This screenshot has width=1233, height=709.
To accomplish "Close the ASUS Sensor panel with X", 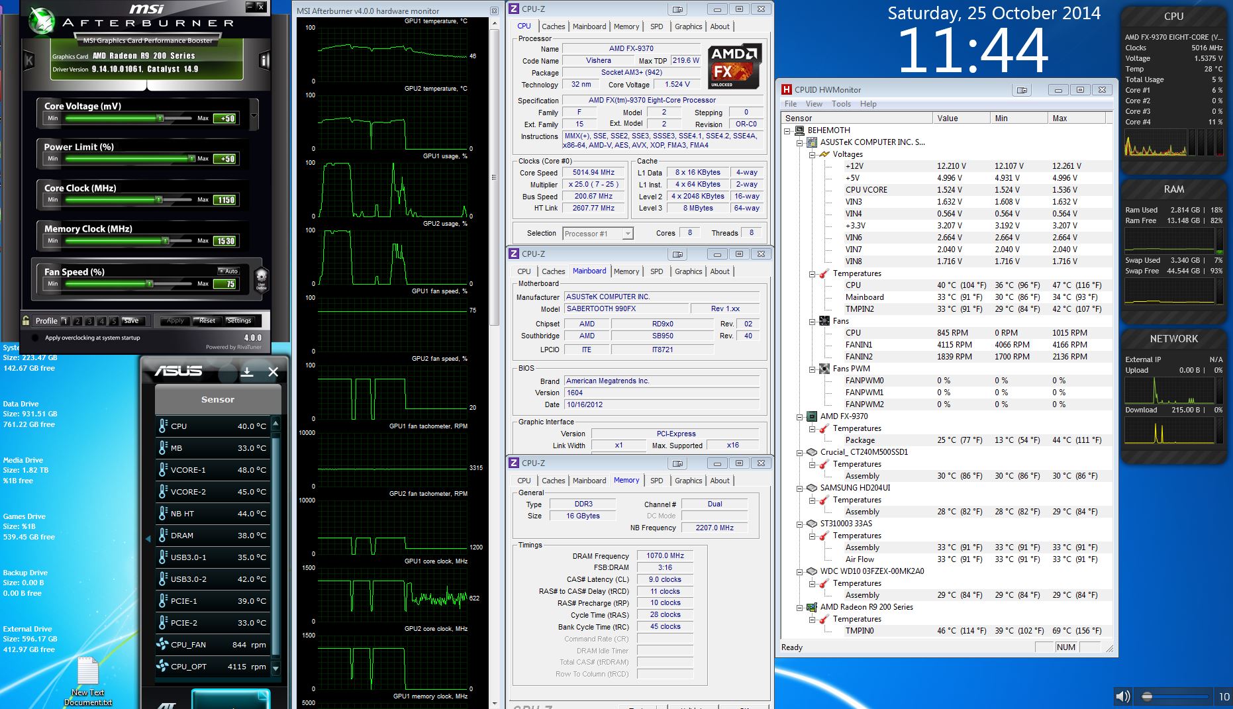I will click(x=273, y=371).
